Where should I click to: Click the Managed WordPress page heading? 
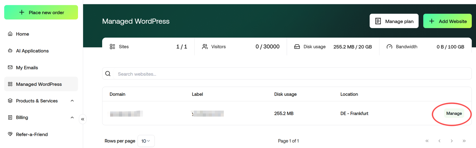[136, 21]
